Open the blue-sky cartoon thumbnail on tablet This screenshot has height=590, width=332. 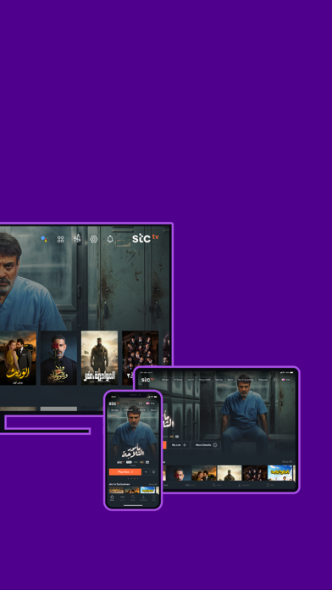point(279,473)
